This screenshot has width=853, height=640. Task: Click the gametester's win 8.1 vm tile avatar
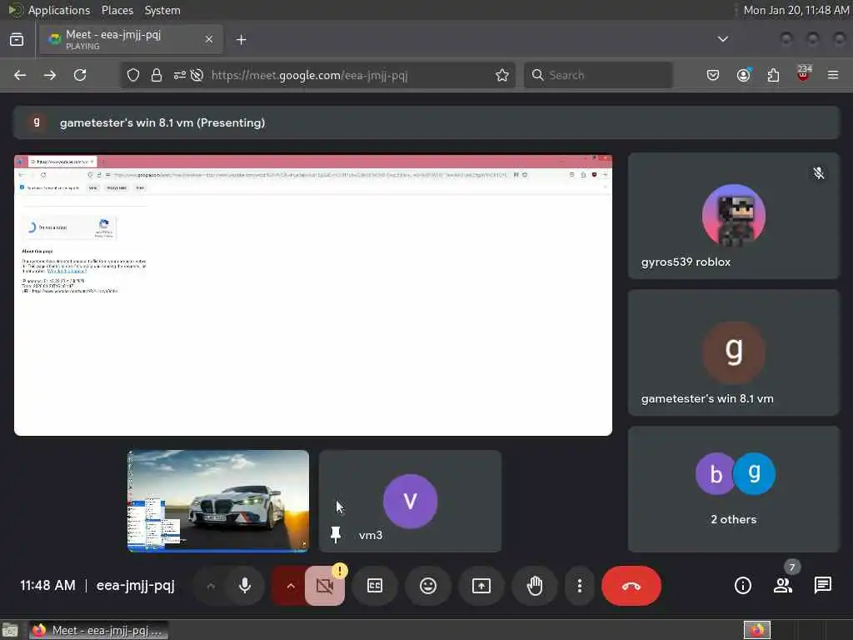pyautogui.click(x=733, y=352)
